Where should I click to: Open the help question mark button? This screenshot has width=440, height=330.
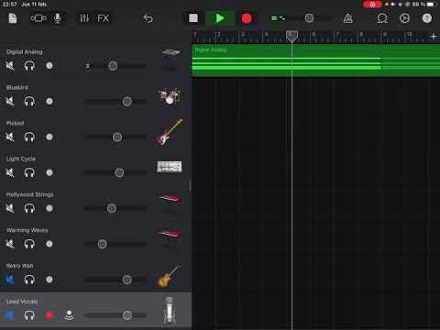pyautogui.click(x=427, y=18)
